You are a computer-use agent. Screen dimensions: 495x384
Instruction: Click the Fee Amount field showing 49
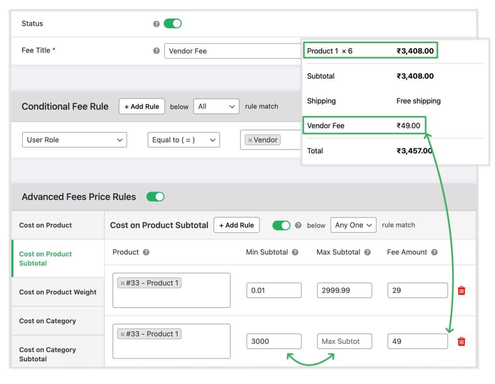[x=418, y=342]
